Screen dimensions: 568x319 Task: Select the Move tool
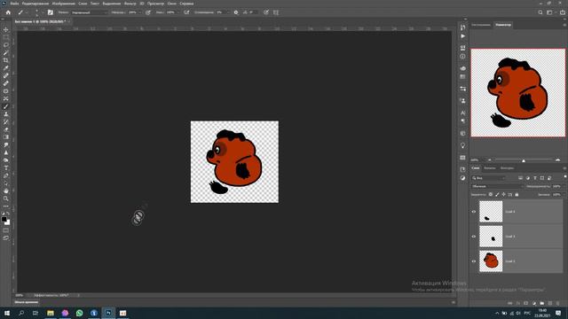[6, 29]
